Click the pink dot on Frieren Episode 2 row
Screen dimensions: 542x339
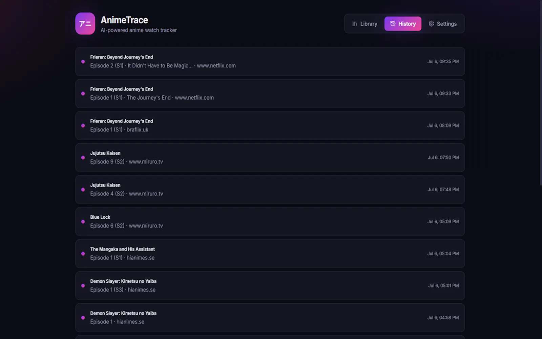click(83, 62)
